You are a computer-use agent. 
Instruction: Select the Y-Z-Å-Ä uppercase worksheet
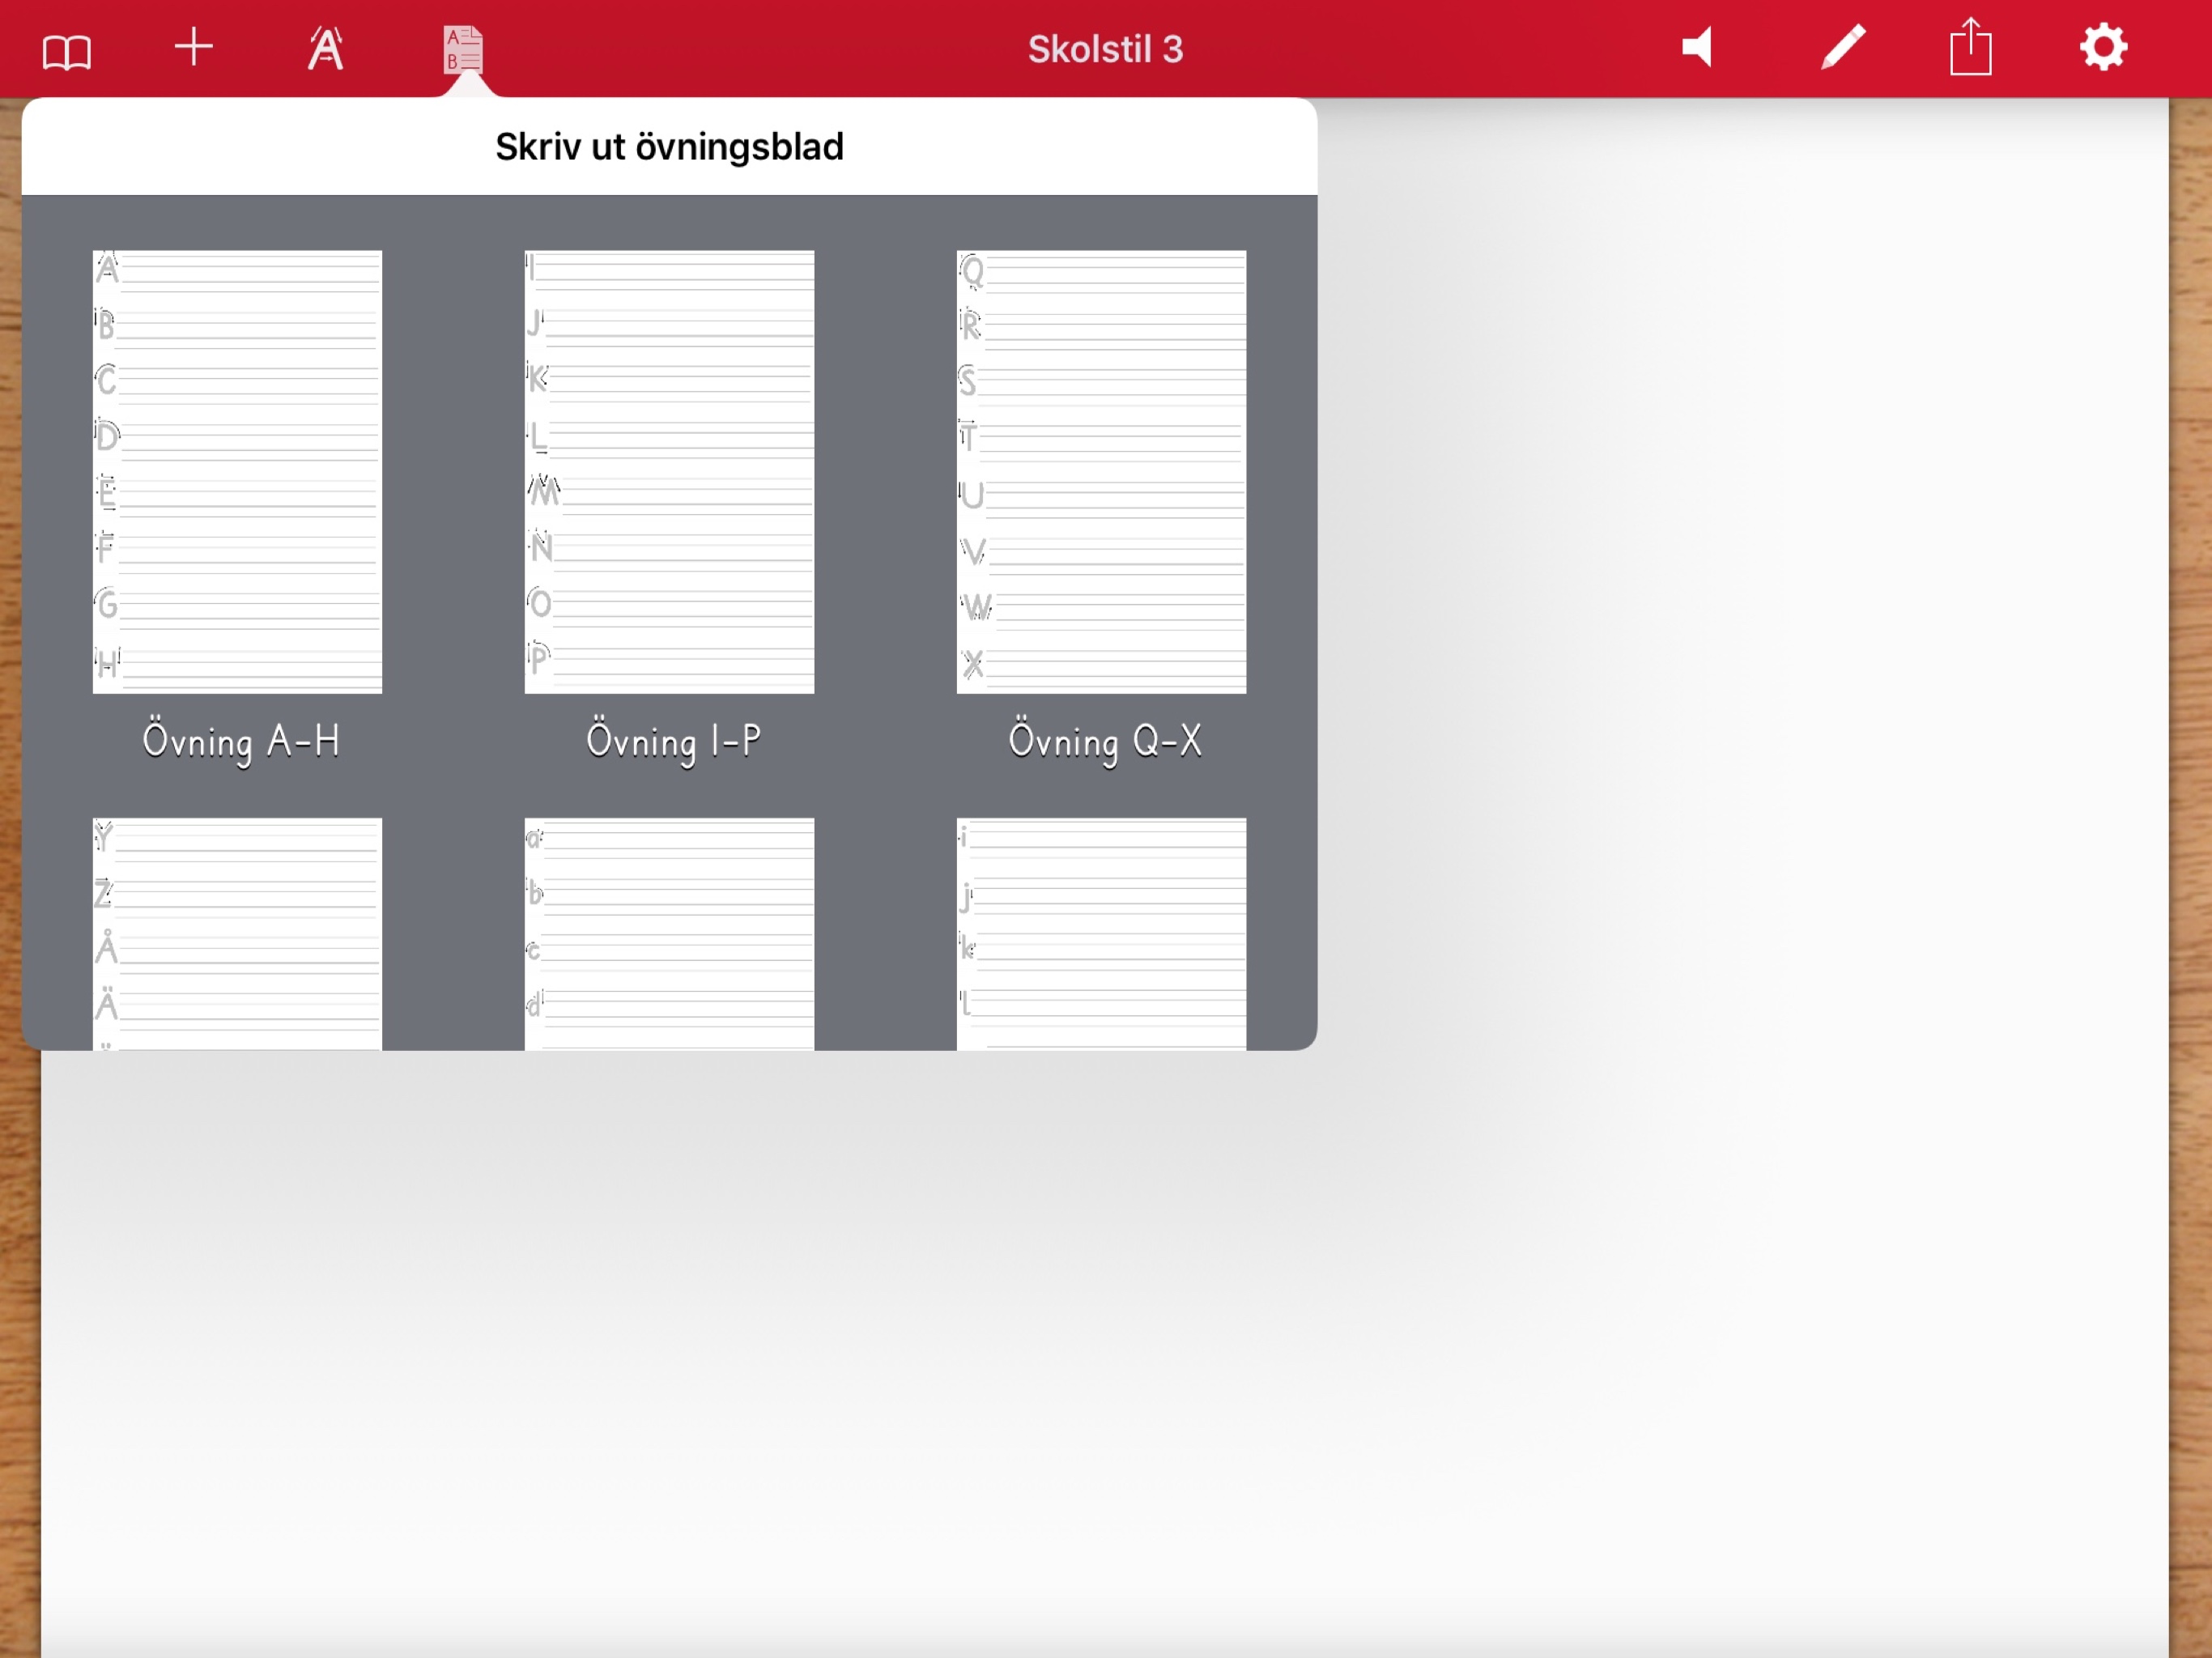point(238,933)
